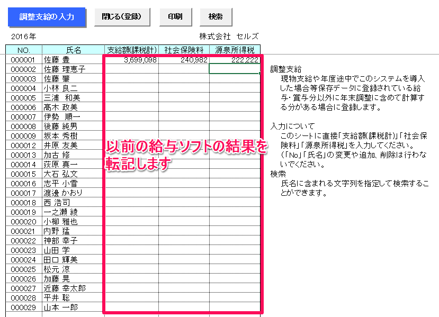Select the 社会保険料 column header

click(184, 50)
